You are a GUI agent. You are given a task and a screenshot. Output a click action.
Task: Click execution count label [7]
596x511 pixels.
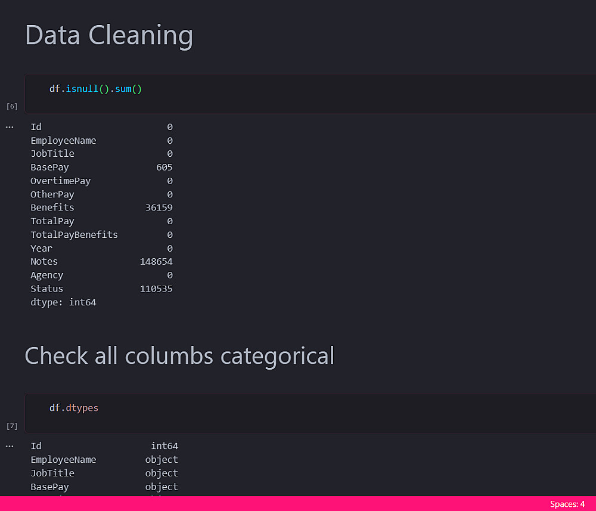[x=12, y=426]
